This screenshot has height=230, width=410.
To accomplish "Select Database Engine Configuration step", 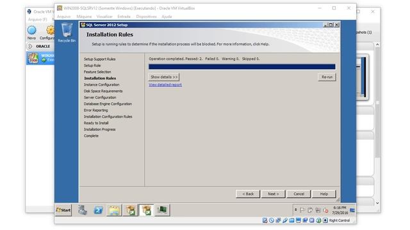I will [108, 103].
